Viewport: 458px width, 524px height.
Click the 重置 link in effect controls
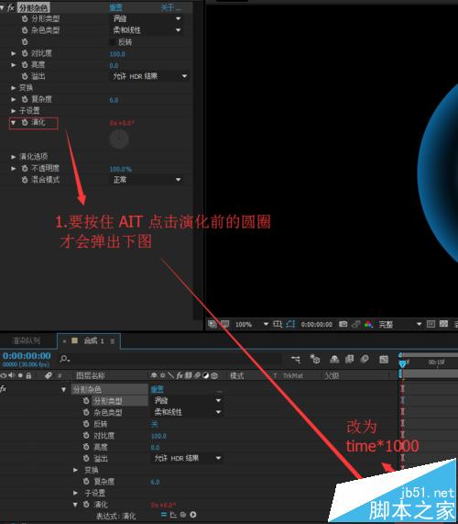coord(116,7)
